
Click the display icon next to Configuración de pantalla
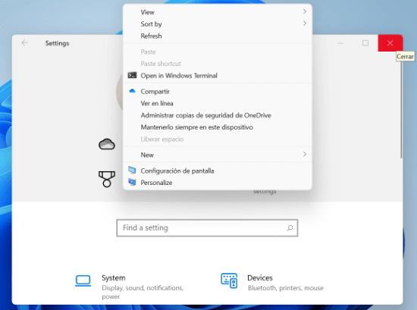pos(132,170)
